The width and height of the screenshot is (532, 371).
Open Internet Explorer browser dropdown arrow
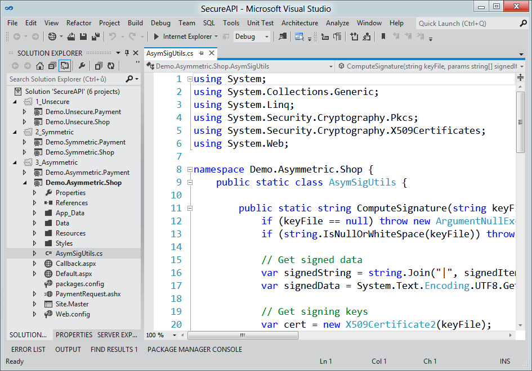[x=216, y=37]
